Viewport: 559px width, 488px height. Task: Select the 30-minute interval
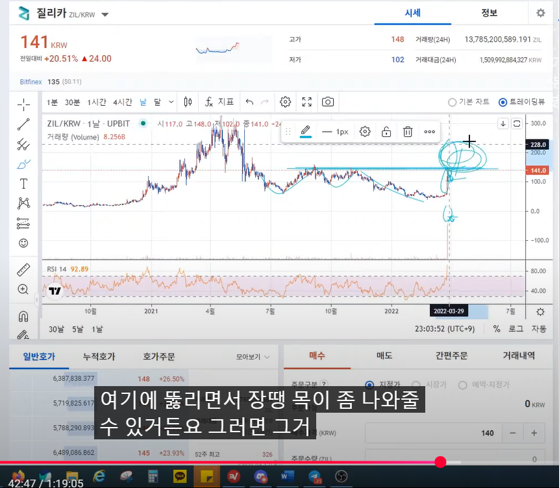tap(72, 103)
